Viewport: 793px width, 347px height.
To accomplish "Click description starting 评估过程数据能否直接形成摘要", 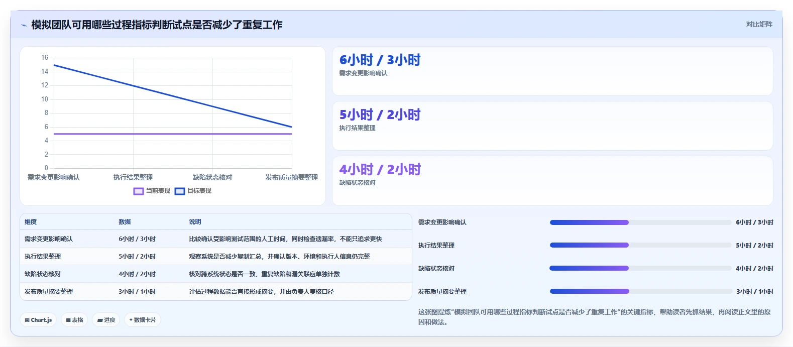I will coord(261,292).
